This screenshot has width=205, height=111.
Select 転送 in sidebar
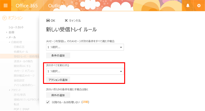pyautogui.click(x=16, y=104)
